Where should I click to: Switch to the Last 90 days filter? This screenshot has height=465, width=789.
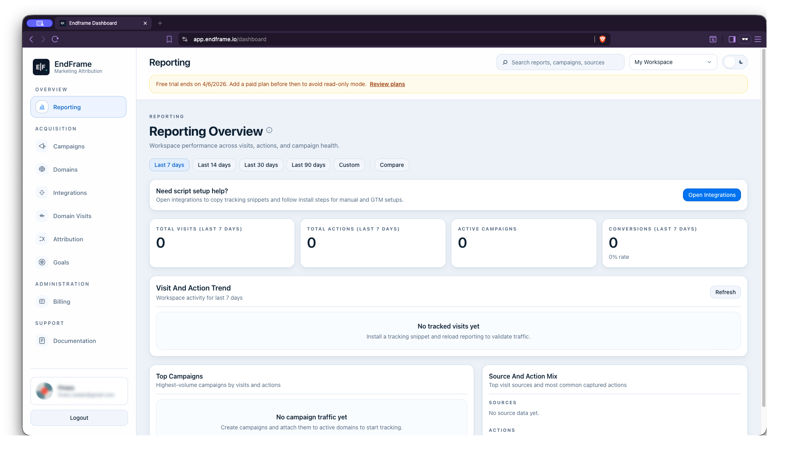coord(308,165)
